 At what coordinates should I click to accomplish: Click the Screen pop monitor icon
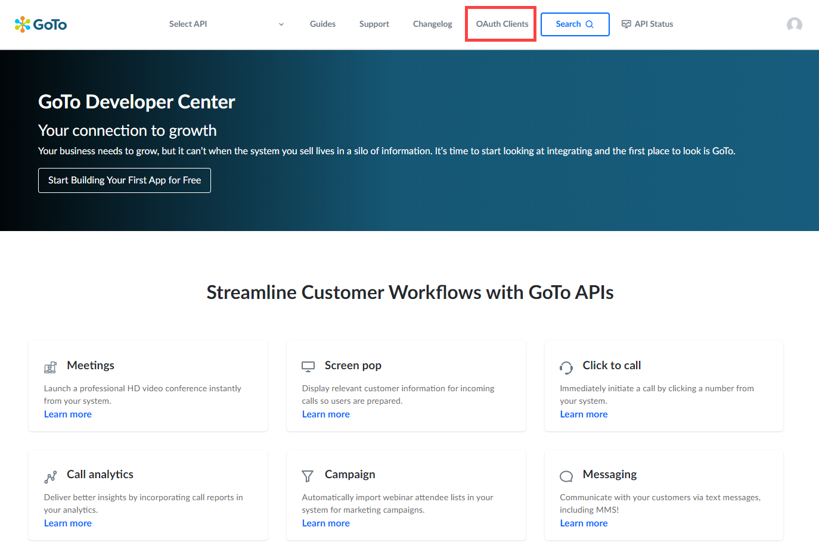coord(308,367)
